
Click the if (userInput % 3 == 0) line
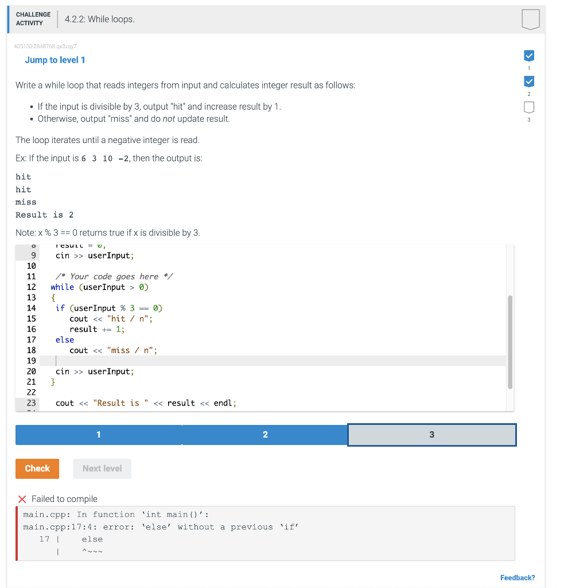108,308
